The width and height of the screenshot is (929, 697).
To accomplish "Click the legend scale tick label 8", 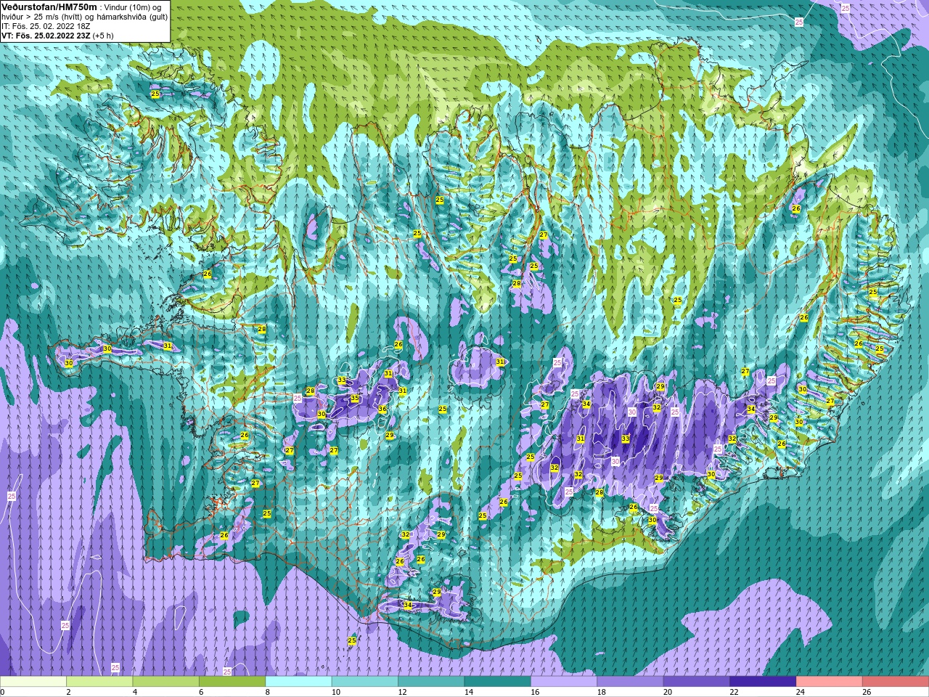I will coord(268,692).
